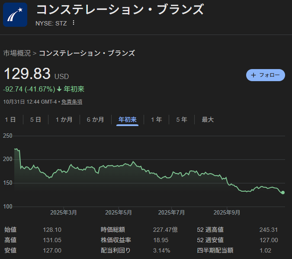Click the green endpoint dot on the chart
The image size is (292, 259).
(283, 193)
